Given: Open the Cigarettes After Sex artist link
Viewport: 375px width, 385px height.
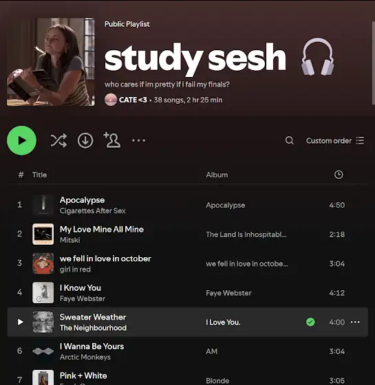Looking at the screenshot, I should point(93,210).
